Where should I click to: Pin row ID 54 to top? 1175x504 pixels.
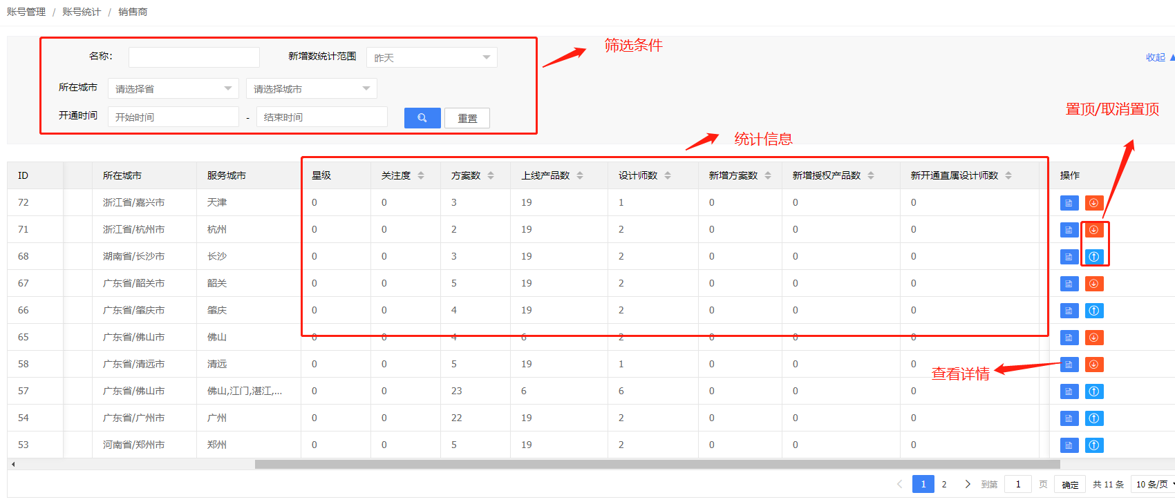click(x=1093, y=418)
